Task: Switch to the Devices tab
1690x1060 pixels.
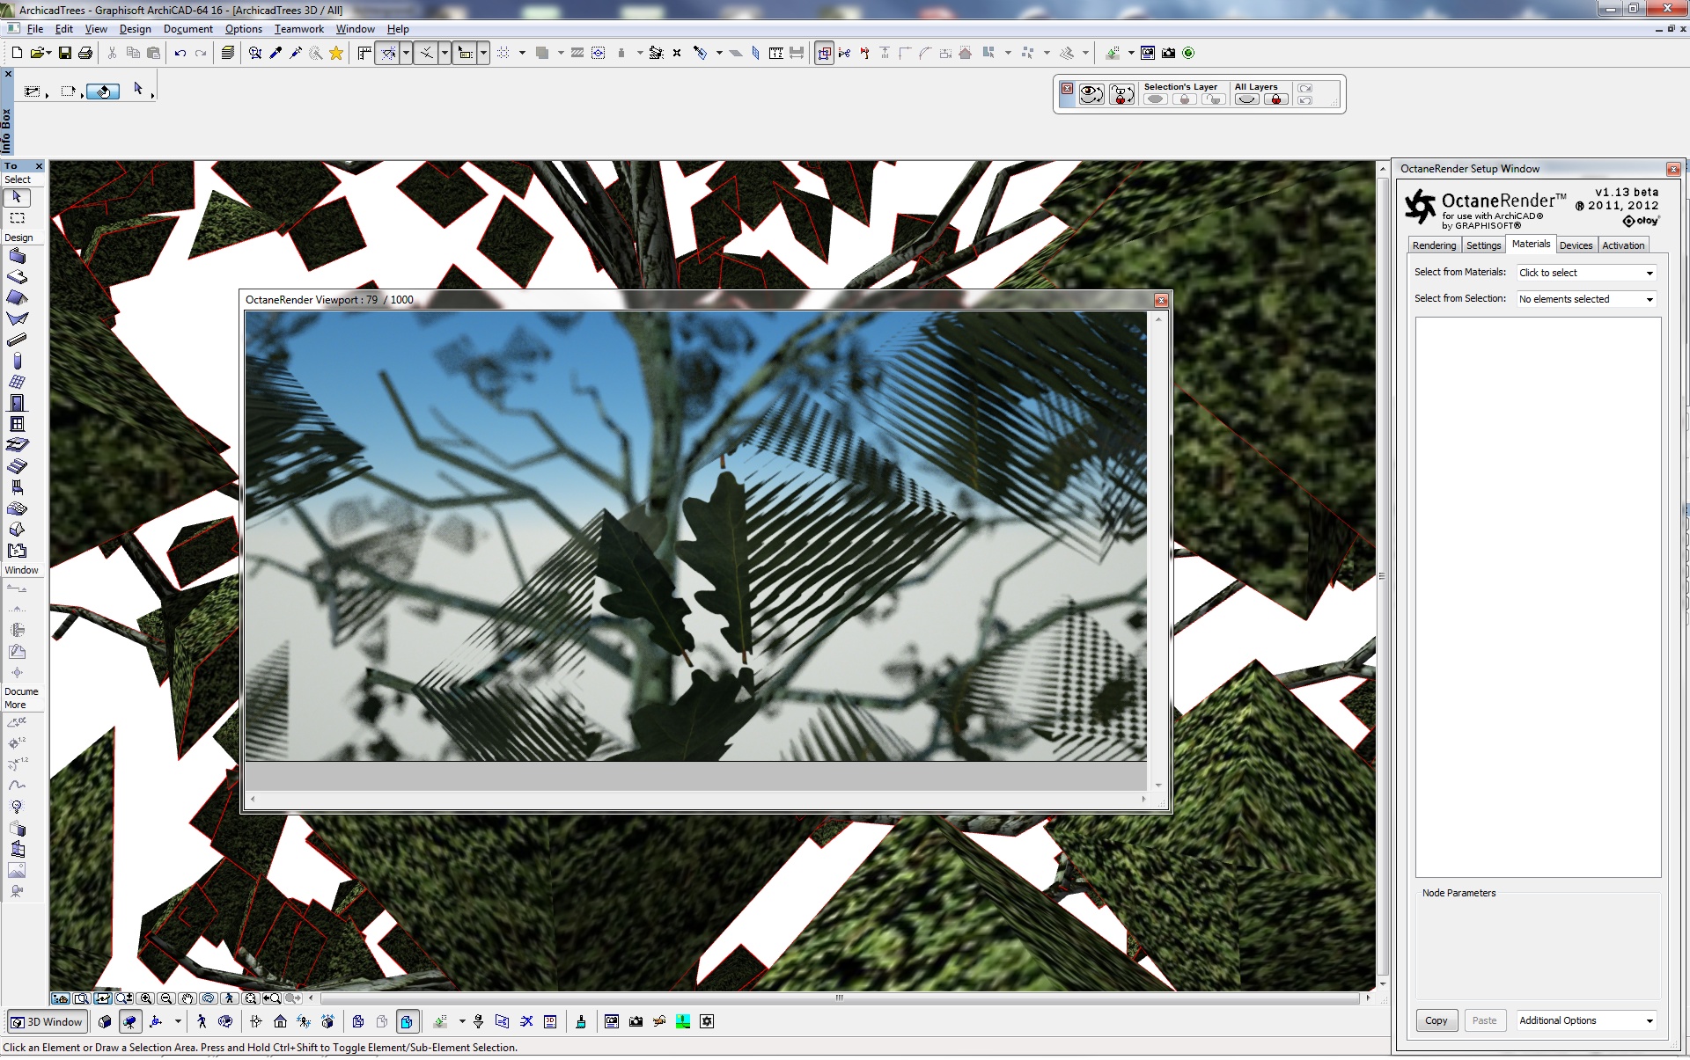Action: coord(1576,245)
